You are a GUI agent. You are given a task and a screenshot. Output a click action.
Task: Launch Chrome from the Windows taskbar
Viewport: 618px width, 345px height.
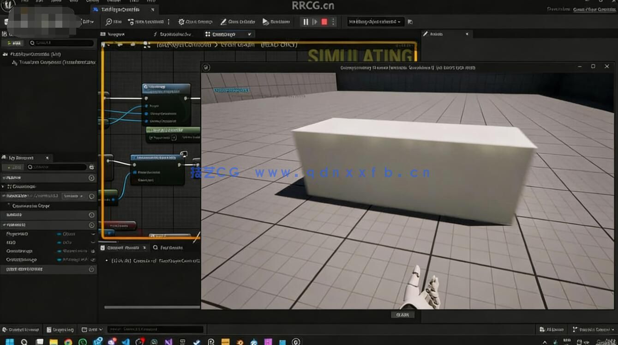coord(67,341)
